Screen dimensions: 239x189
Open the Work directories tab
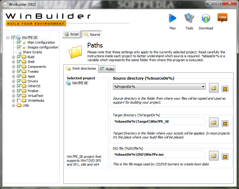click(x=81, y=68)
